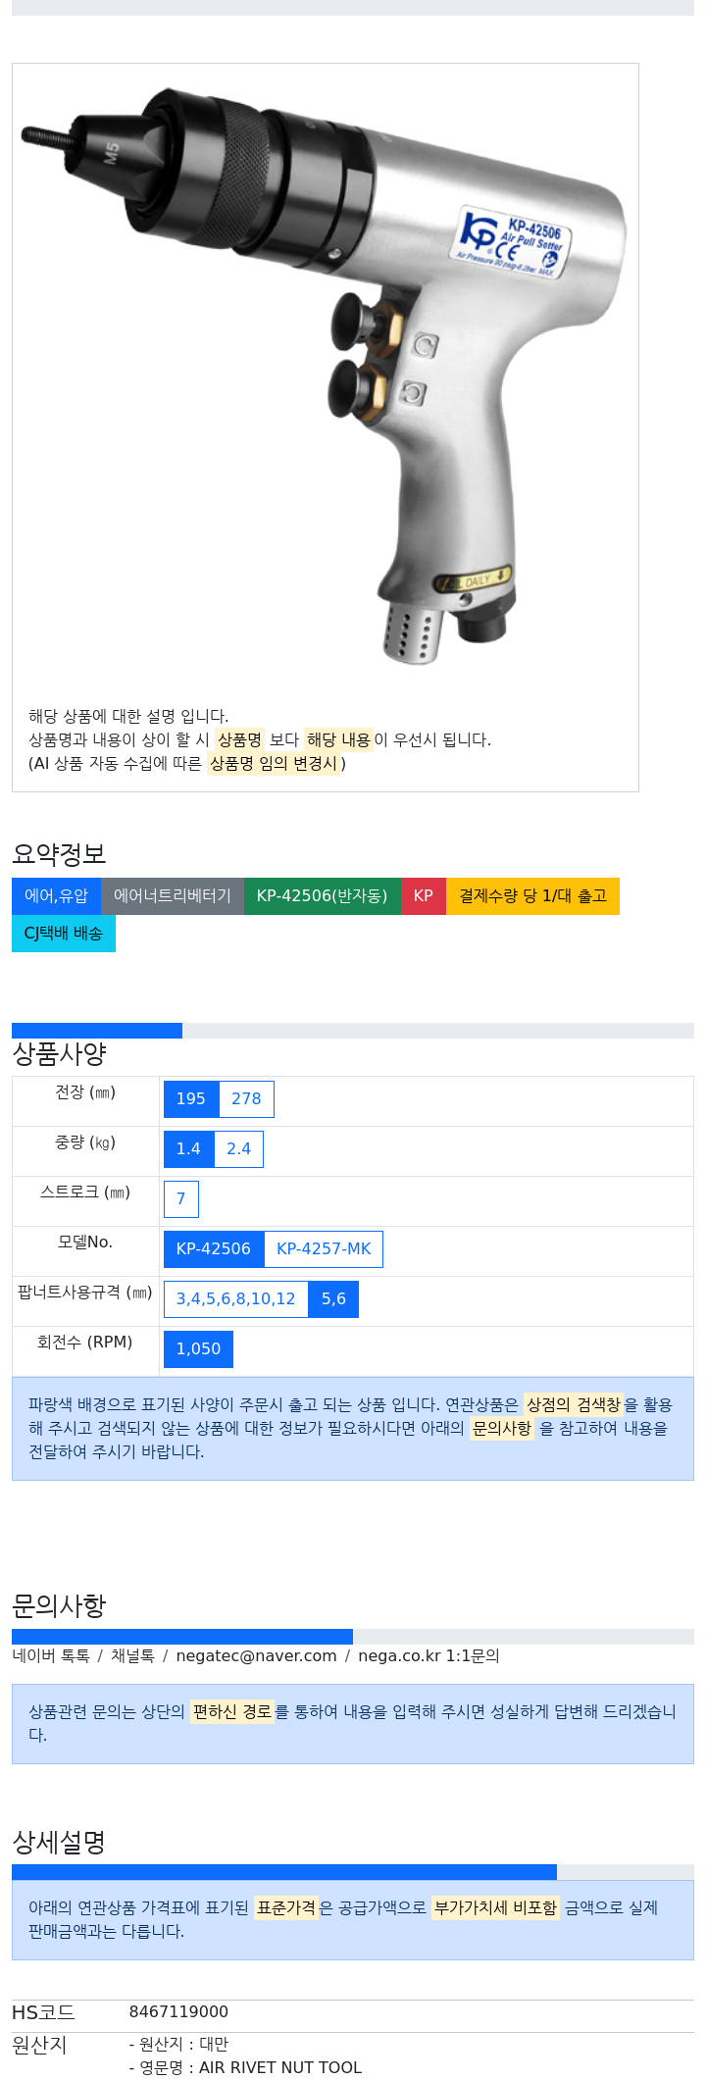Select the 에어,유압 category tag
This screenshot has width=706, height=2080.
(56, 896)
